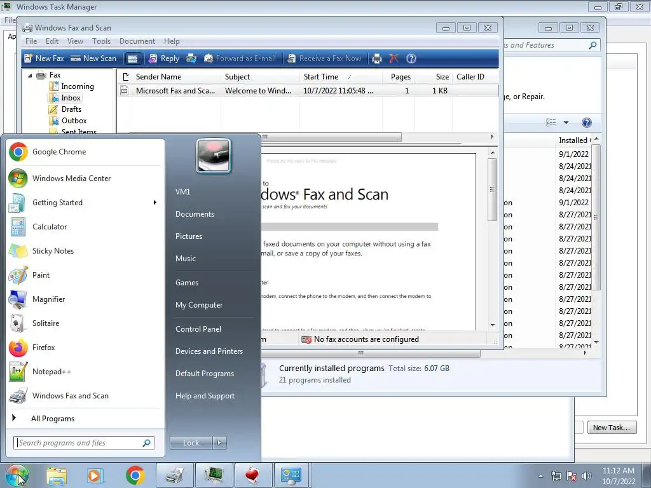The height and width of the screenshot is (488, 651).
Task: Click the user account picture in Start menu
Action: click(x=214, y=156)
